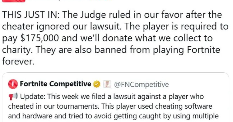This screenshot has height=122, width=233.
Task: Click the partially visible red avatar at top
Action: coord(16,1)
